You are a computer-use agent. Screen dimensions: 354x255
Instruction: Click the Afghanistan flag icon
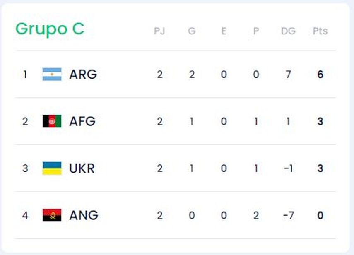click(52, 121)
